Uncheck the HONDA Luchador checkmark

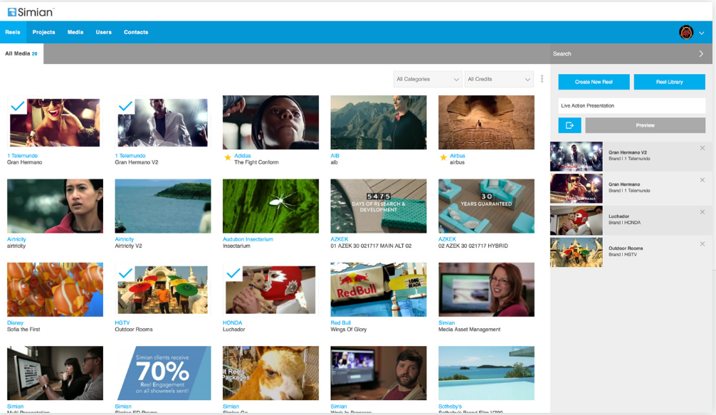[x=233, y=273]
